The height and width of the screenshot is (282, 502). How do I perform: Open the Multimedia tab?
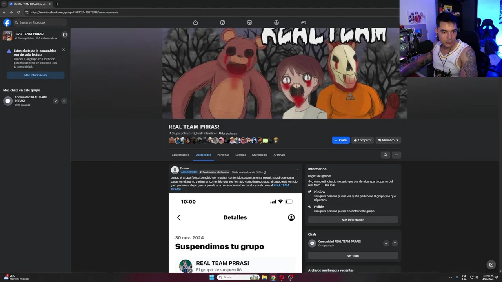[x=260, y=155]
